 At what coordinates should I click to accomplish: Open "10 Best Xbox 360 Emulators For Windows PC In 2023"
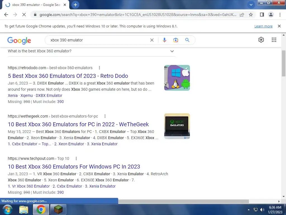pyautogui.click(x=74, y=167)
